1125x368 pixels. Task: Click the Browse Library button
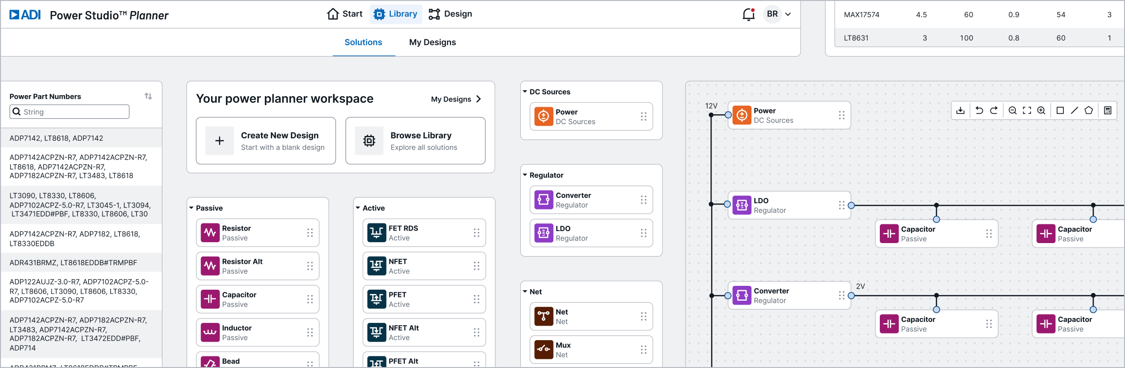[x=415, y=141]
